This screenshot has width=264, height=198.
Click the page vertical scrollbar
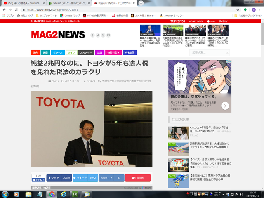click(x=262, y=34)
